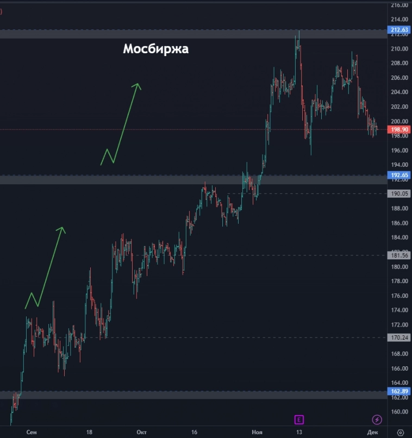Click the 166.00 price scale value
Image resolution: width=412 pixels, height=438 pixels.
tap(399, 368)
